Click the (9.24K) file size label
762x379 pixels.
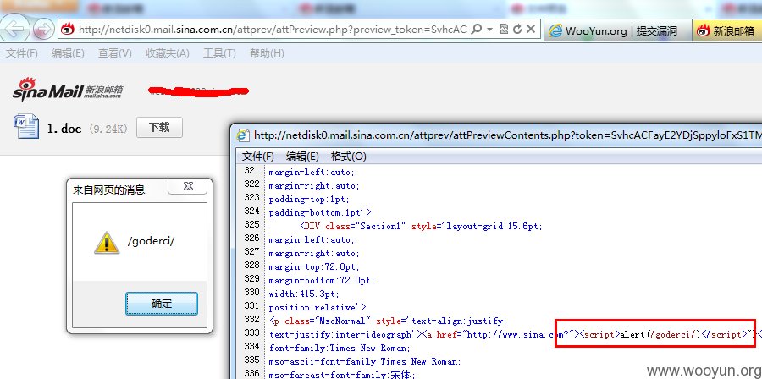(108, 129)
